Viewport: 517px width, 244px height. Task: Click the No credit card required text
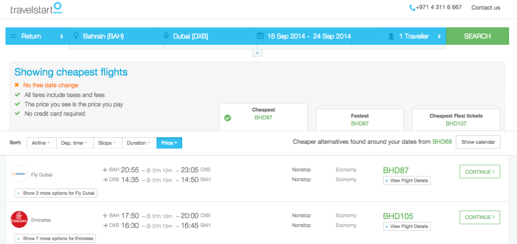pyautogui.click(x=55, y=114)
